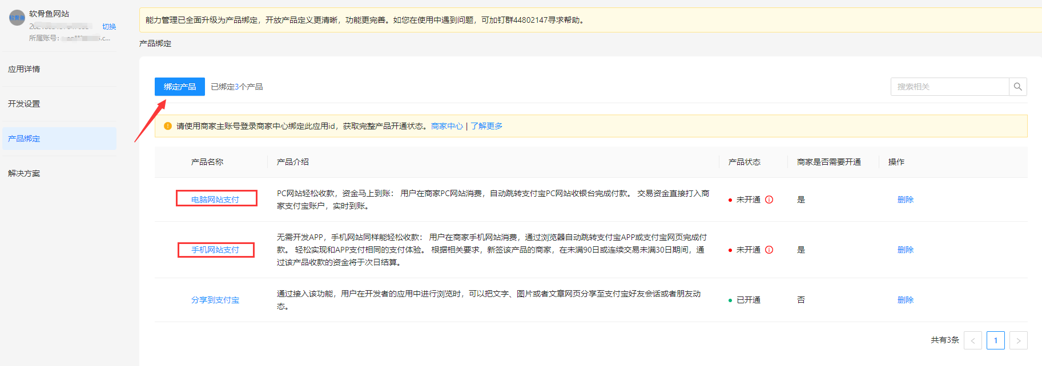This screenshot has width=1042, height=366.
Task: Click the 已绑定3个产品 count text
Action: coord(237,87)
